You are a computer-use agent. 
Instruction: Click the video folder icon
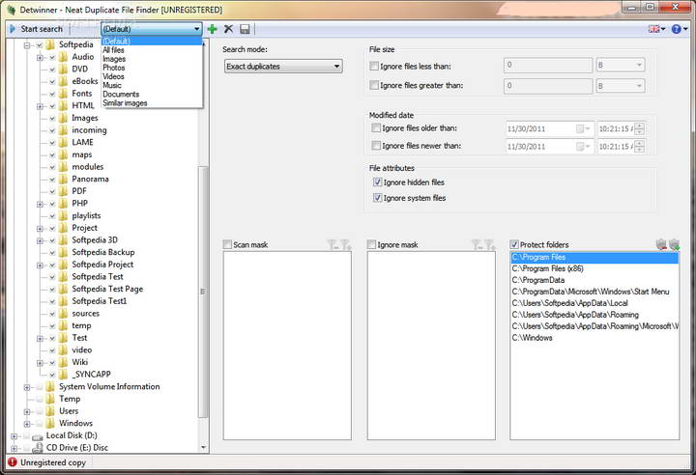coord(64,350)
